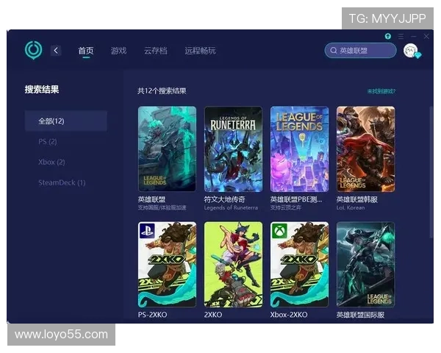Select the 全部(12) filter
Screen dimensions: 441x353
[x=66, y=121]
